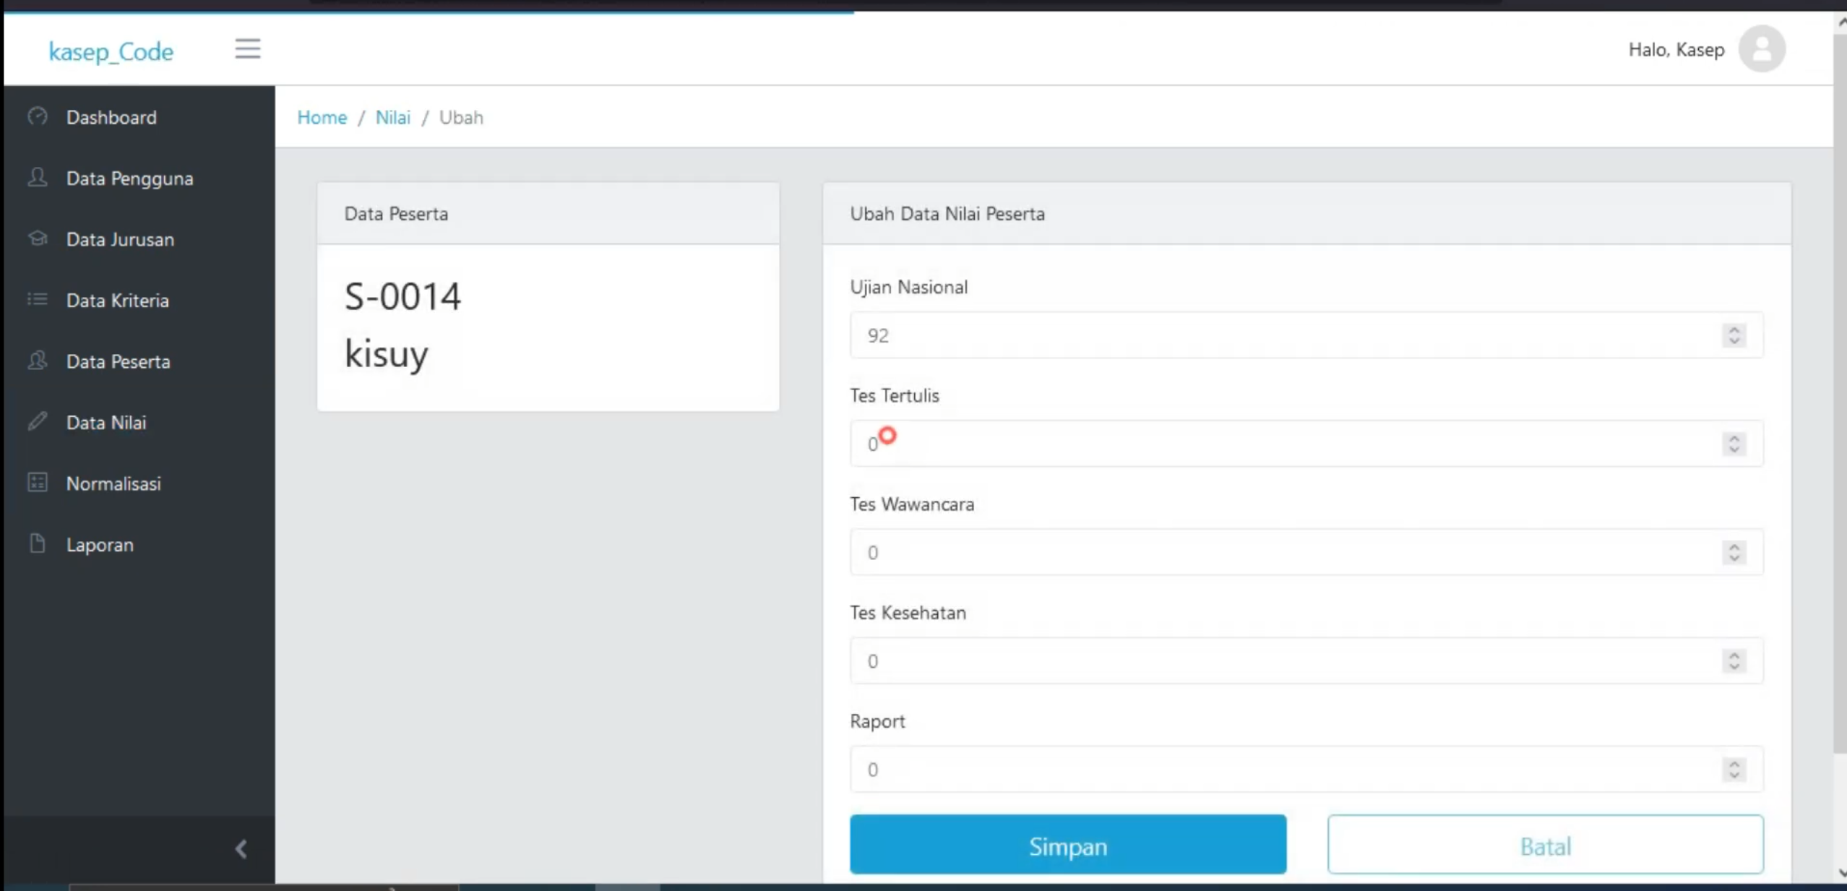Click the Laporan document icon
Image resolution: width=1847 pixels, height=891 pixels.
coord(38,543)
